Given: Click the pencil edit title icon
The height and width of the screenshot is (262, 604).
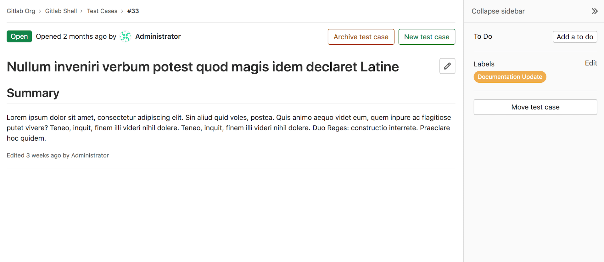Looking at the screenshot, I should pyautogui.click(x=447, y=66).
